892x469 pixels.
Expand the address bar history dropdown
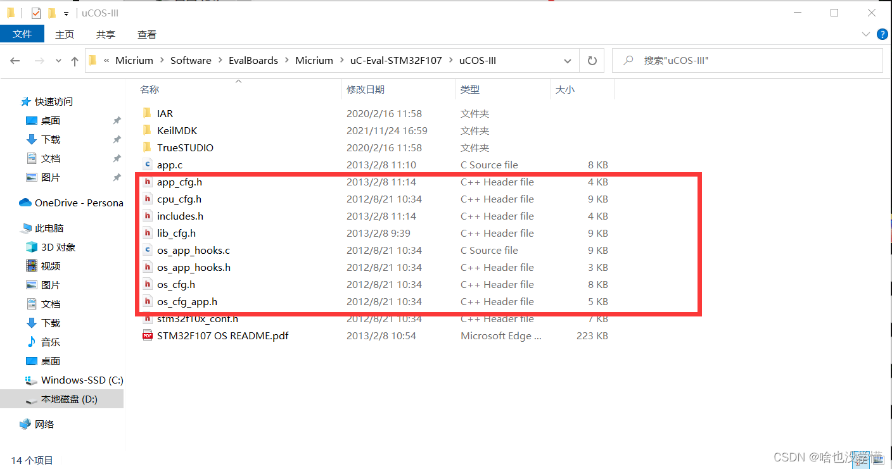click(567, 61)
